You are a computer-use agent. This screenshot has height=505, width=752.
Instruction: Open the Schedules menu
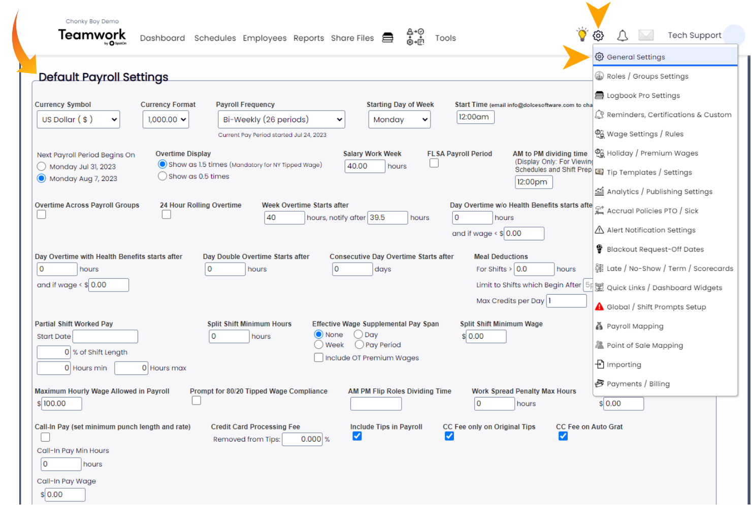(x=215, y=38)
